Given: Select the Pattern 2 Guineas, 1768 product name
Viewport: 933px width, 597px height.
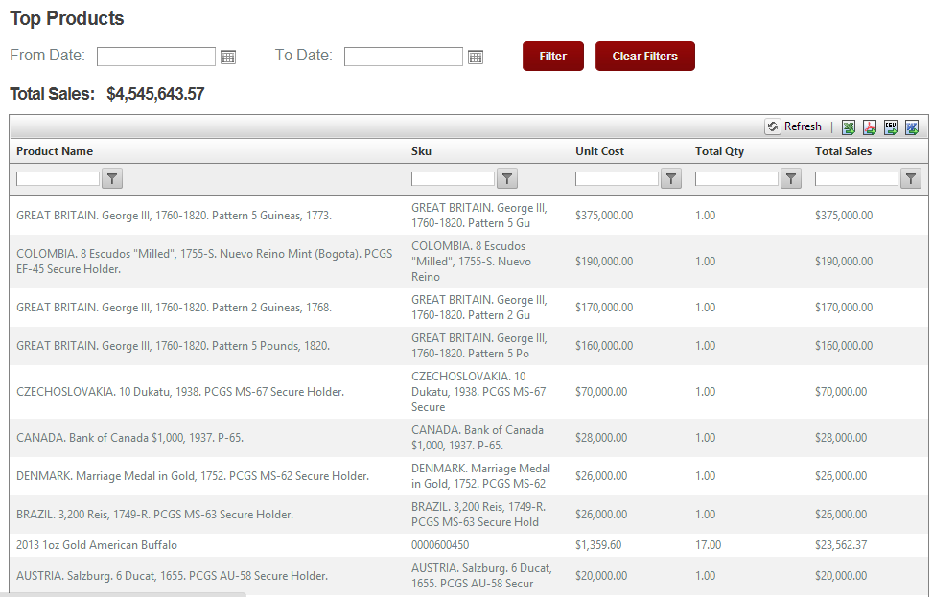Looking at the screenshot, I should click(x=174, y=308).
